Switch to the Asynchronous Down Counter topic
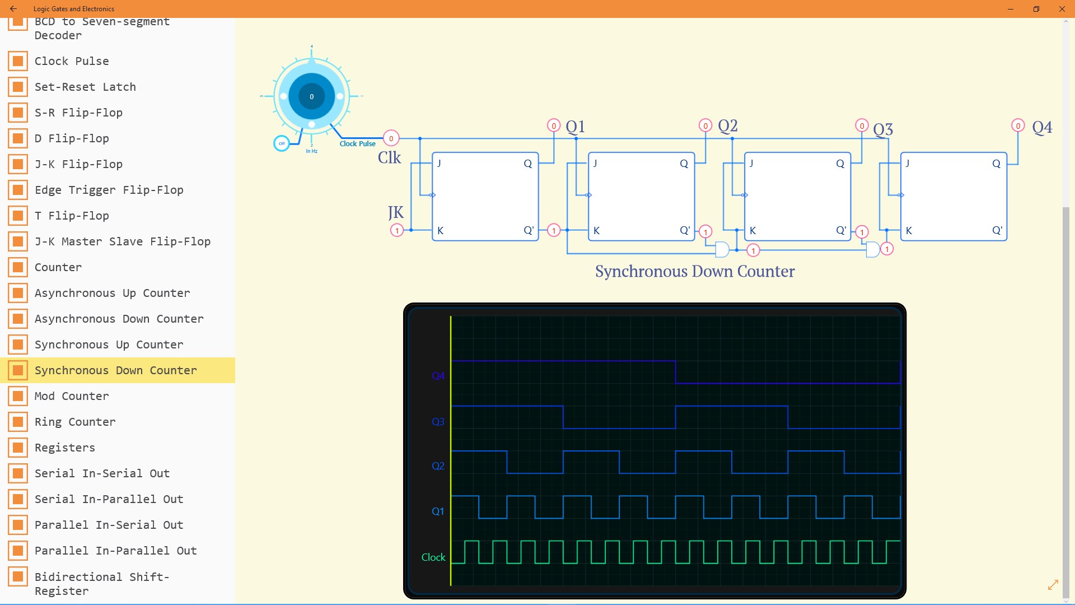The image size is (1075, 605). [x=18, y=319]
